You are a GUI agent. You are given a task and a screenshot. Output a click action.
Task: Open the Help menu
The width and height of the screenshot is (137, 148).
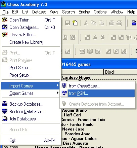131,12
